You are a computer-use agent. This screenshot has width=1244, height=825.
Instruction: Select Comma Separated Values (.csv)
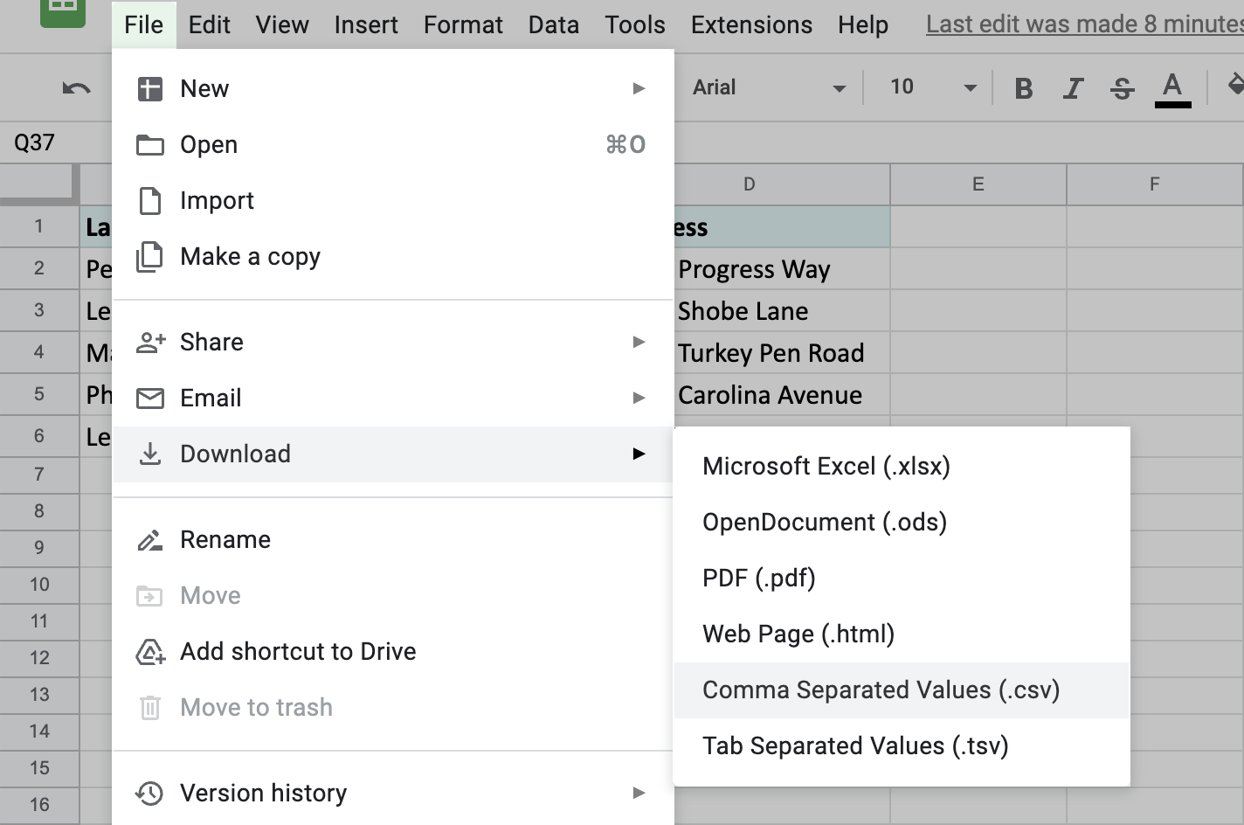[x=881, y=690]
